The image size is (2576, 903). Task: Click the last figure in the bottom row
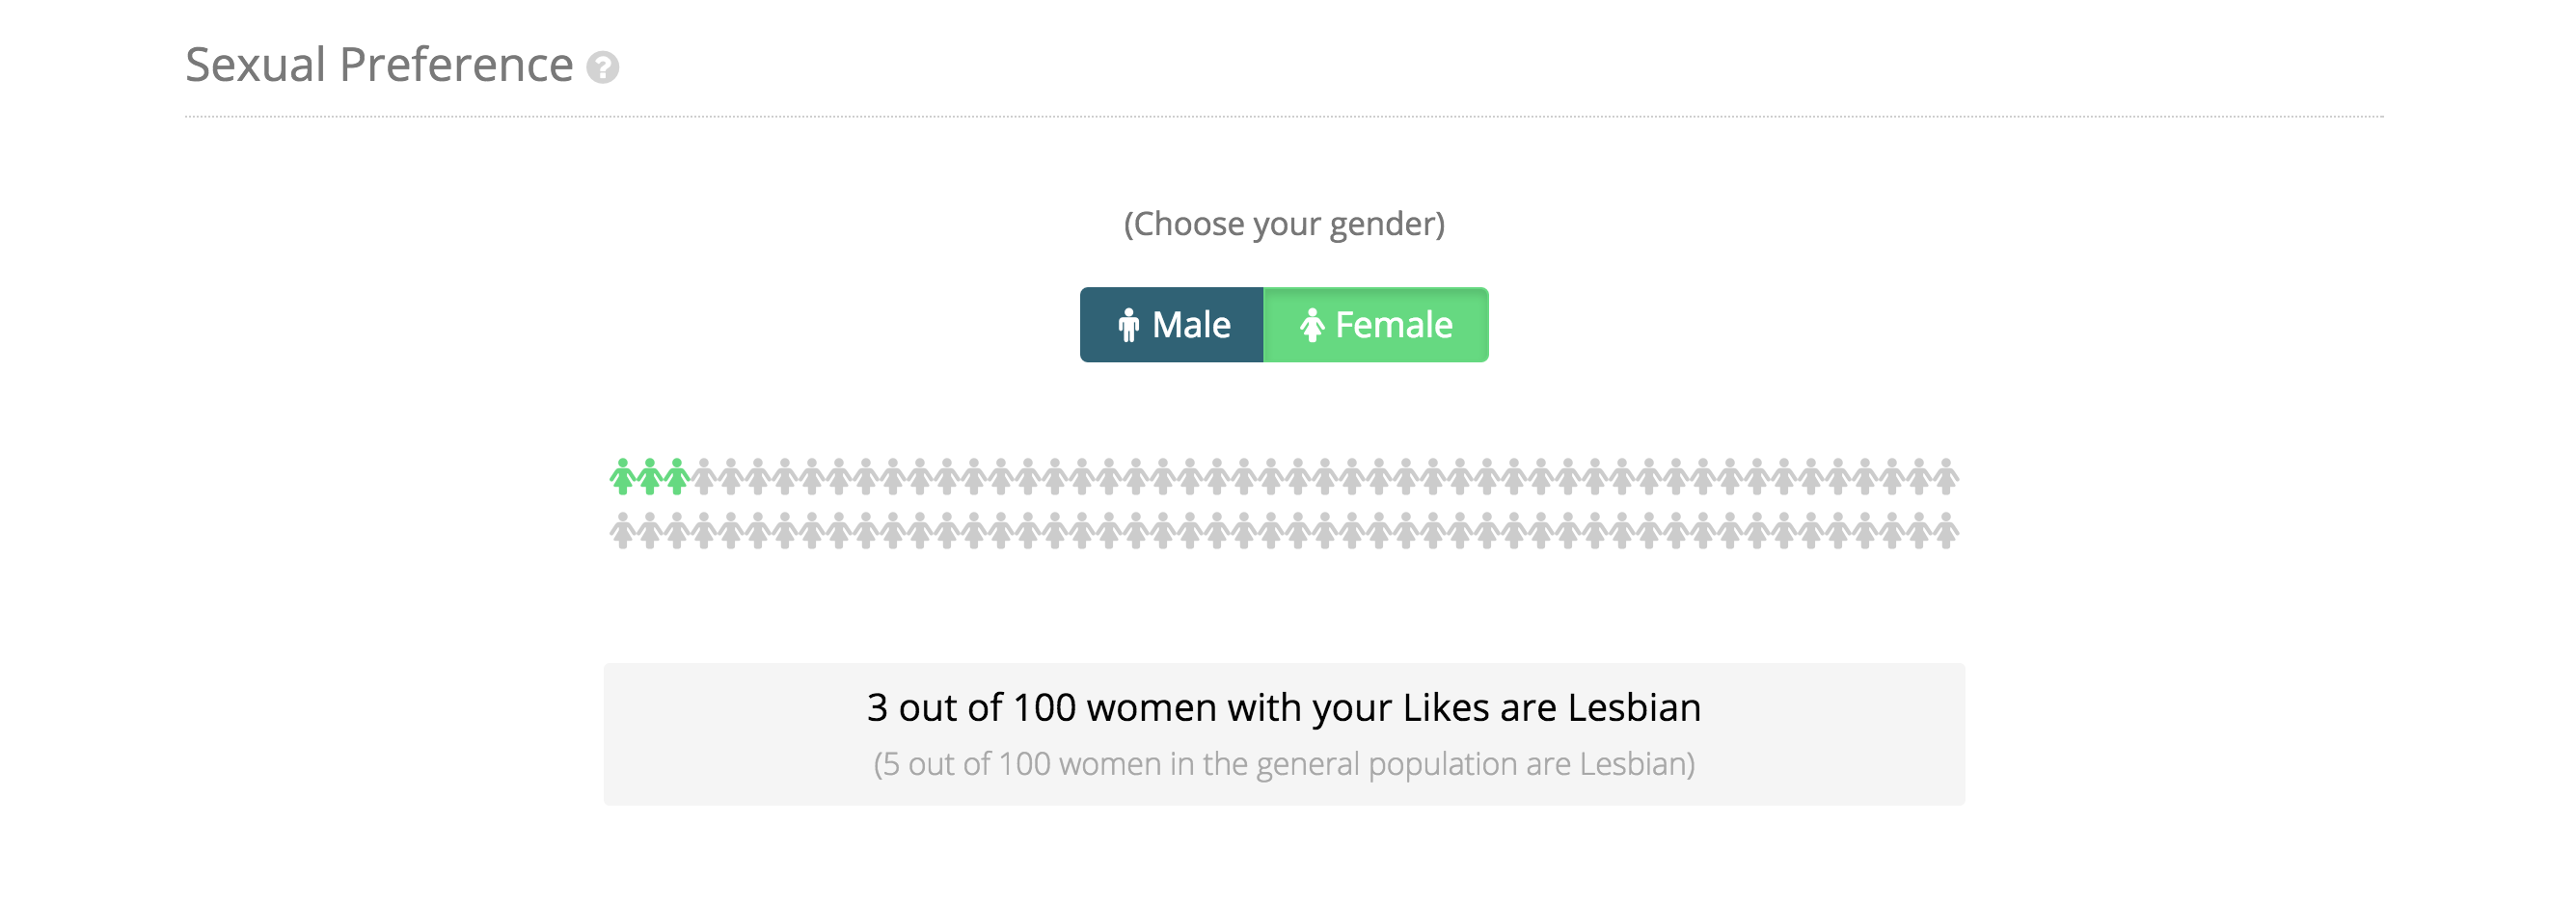click(1946, 530)
